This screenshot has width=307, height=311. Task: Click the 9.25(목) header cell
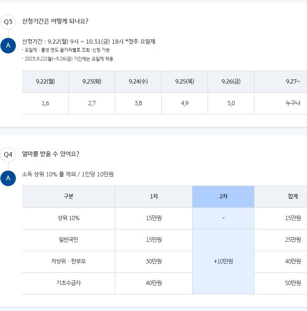[x=185, y=82]
